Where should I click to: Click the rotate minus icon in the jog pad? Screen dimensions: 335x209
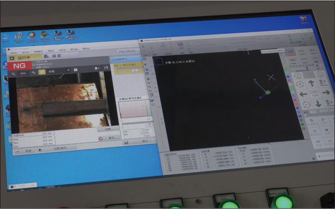(x=306, y=105)
